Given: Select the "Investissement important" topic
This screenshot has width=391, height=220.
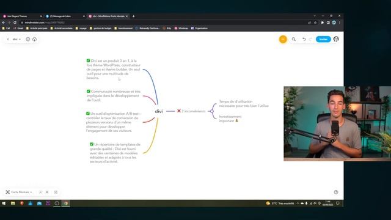Looking at the screenshot, I should tap(230, 119).
